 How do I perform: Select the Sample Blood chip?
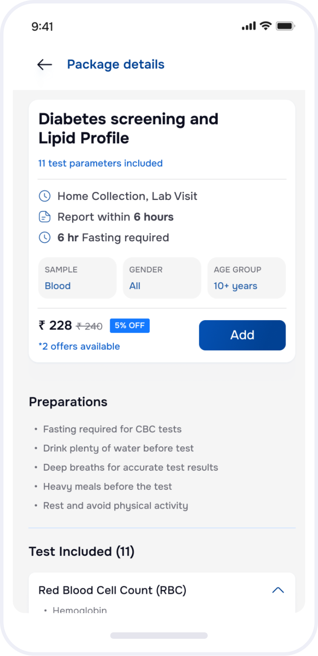(77, 278)
